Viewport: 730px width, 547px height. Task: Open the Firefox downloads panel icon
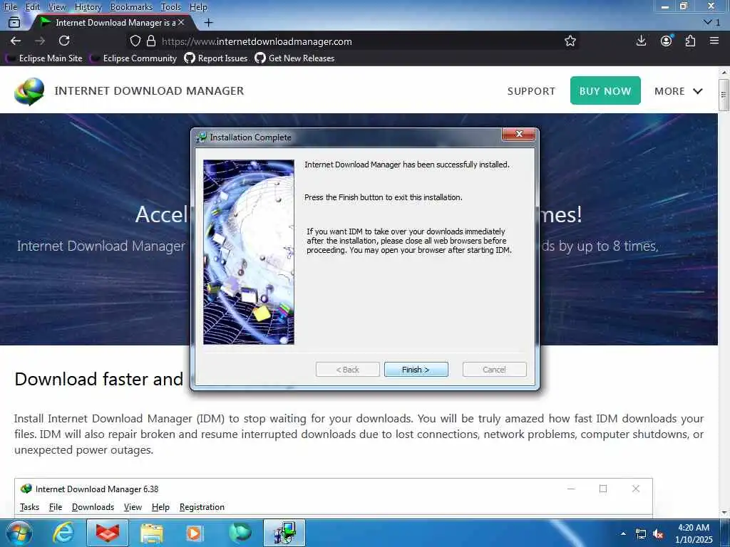(641, 41)
